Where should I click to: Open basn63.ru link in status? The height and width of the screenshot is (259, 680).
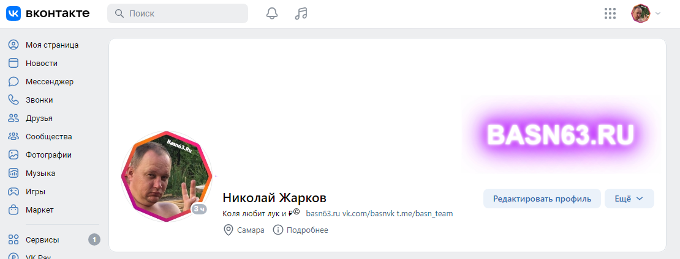(322, 213)
